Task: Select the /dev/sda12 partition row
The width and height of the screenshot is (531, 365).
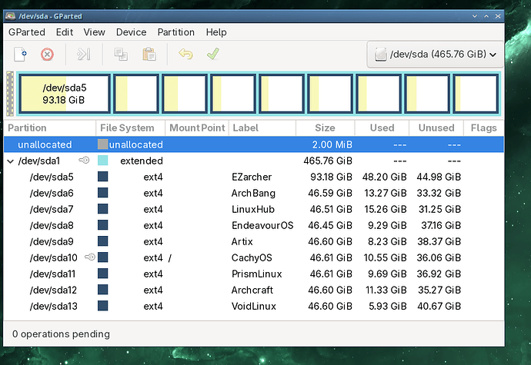Action: click(x=254, y=290)
